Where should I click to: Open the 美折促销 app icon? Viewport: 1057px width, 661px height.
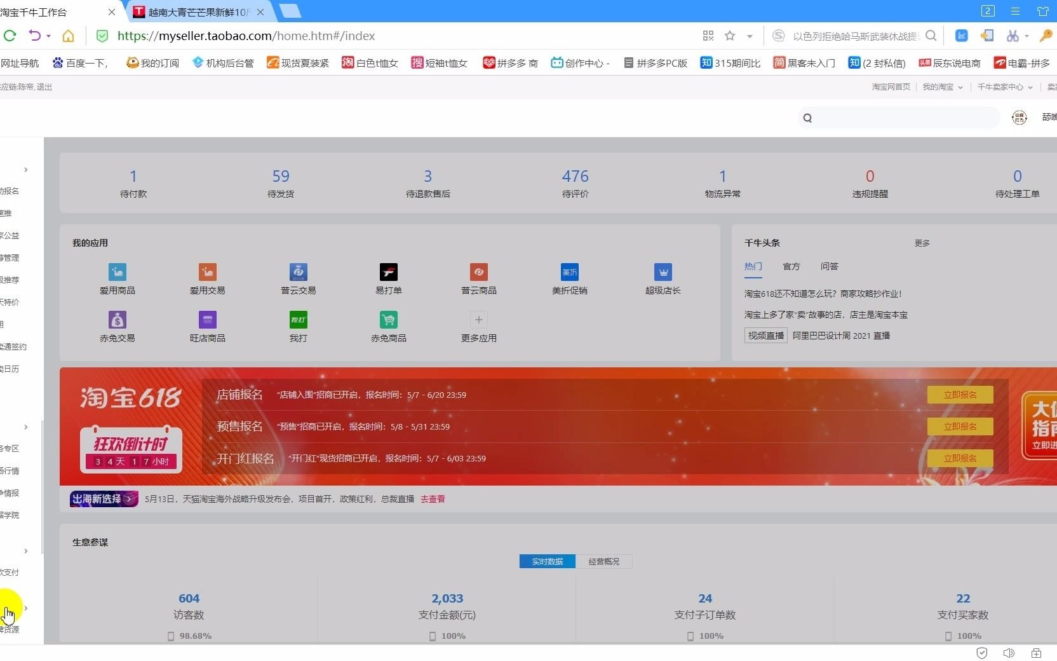(x=570, y=272)
